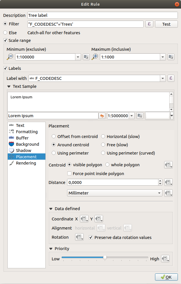The image size is (181, 284).
Task: Set minimum scale to current canvas scale
Action: click(x=86, y=57)
